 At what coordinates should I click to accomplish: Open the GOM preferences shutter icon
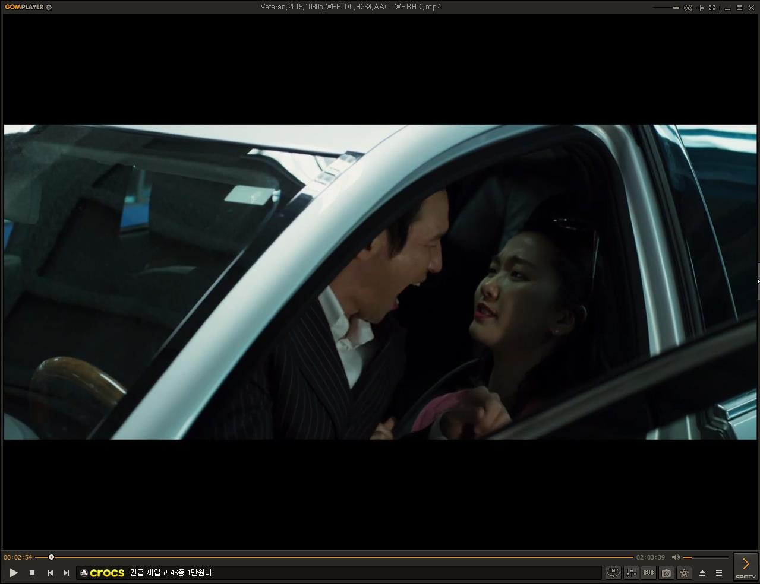pos(684,573)
